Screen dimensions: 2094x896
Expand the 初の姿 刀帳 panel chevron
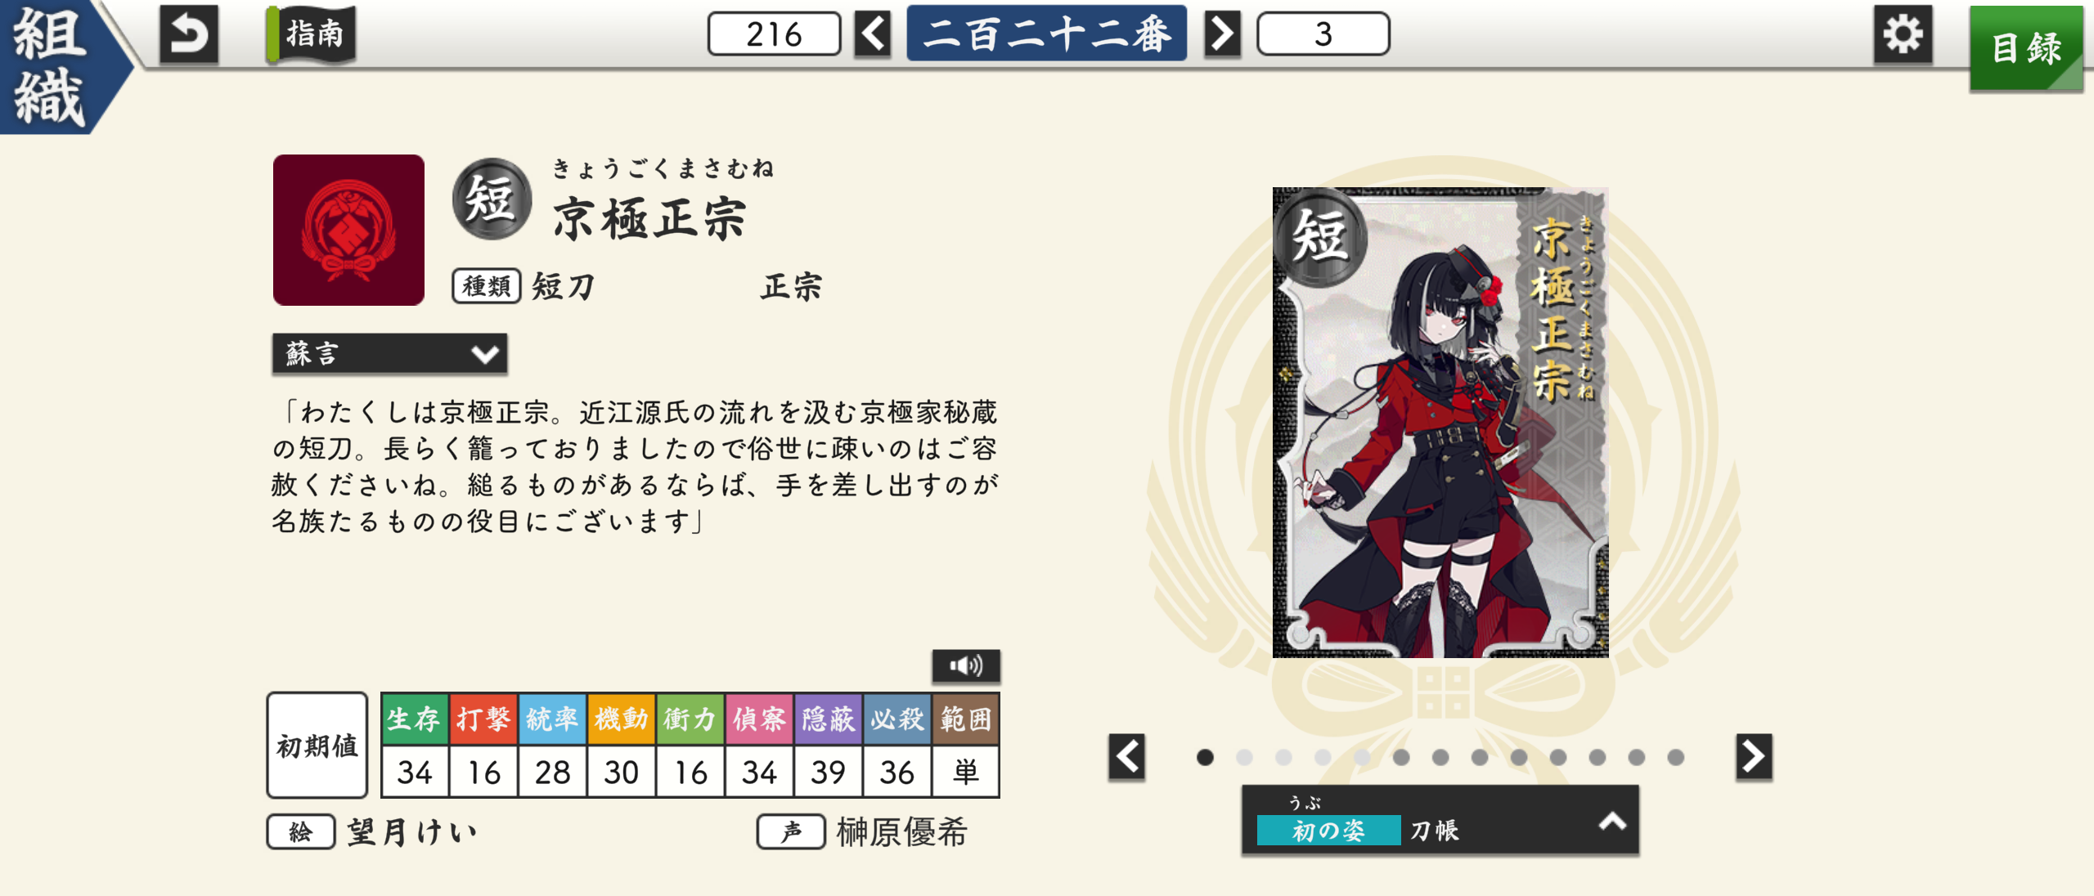tap(1612, 822)
